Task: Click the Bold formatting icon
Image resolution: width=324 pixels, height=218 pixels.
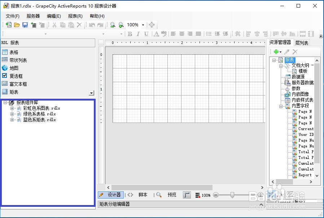Action: (130, 34)
